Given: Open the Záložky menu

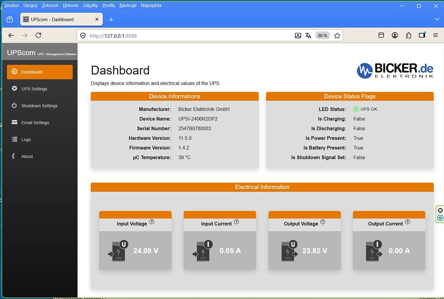Looking at the screenshot, I should coord(91,6).
